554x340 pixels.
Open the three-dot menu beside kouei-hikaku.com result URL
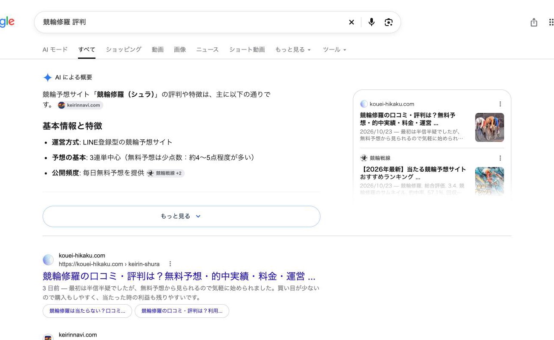pyautogui.click(x=170, y=264)
